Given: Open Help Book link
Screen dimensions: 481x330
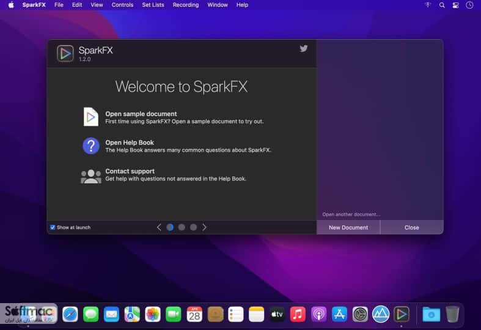Looking at the screenshot, I should 130,142.
